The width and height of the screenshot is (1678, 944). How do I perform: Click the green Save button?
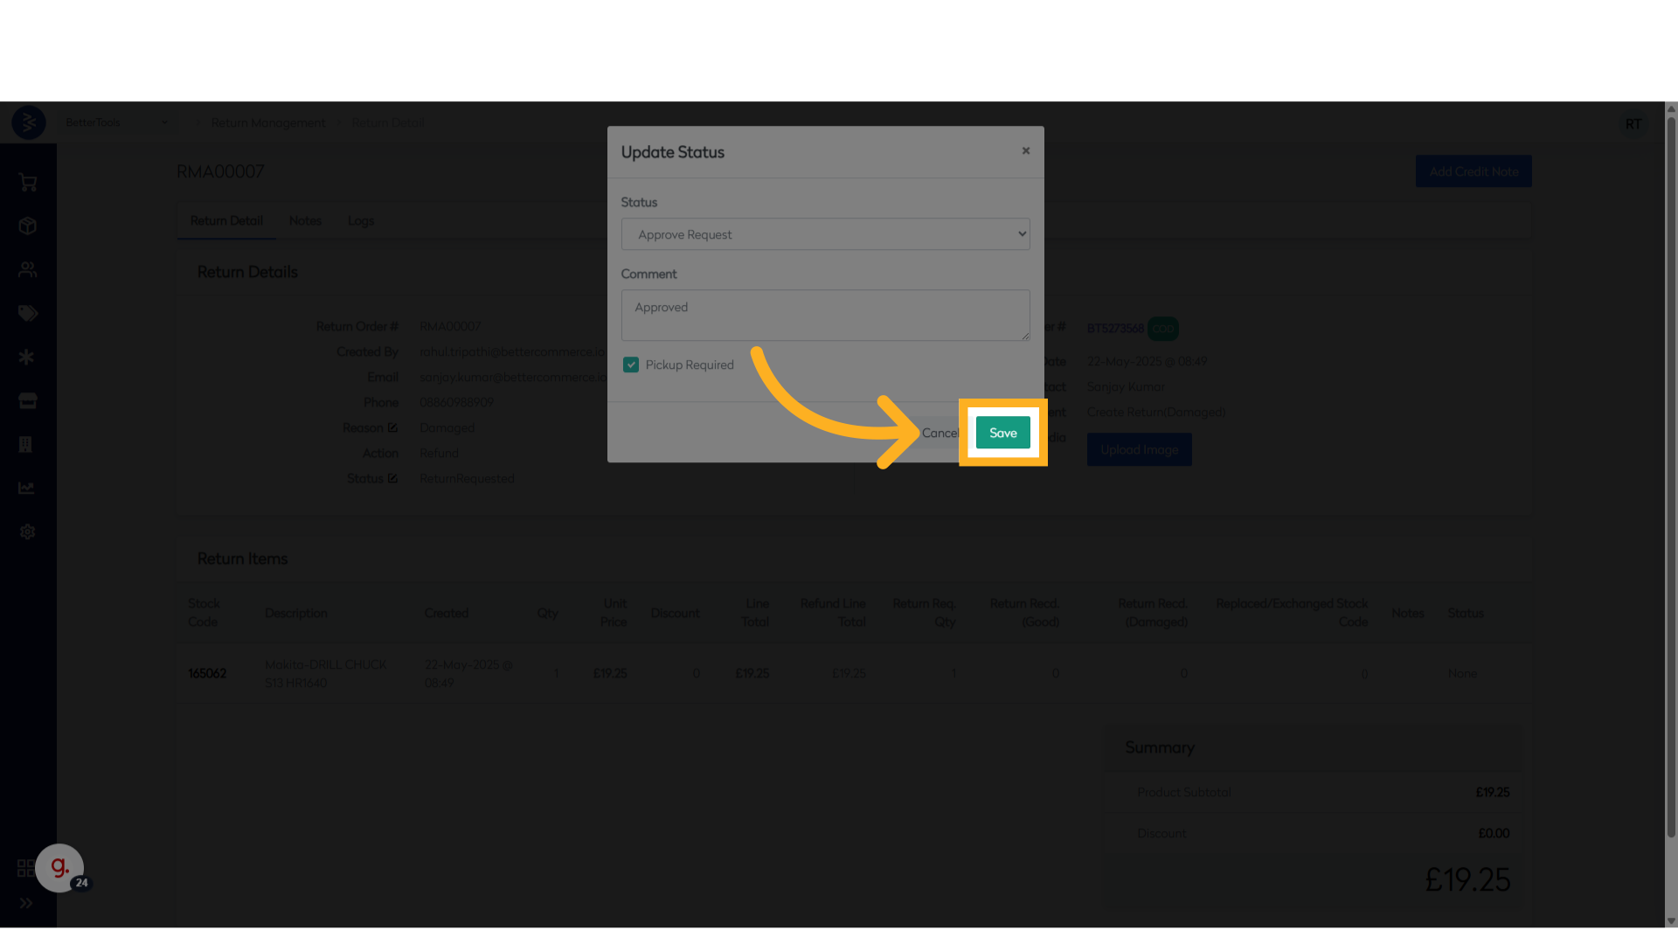click(x=1002, y=434)
